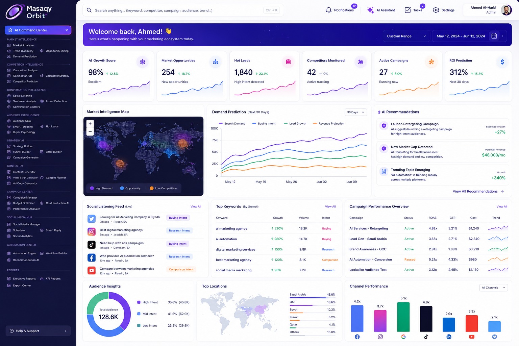Open the Notifications bell icon
The width and height of the screenshot is (519, 346).
tap(328, 10)
